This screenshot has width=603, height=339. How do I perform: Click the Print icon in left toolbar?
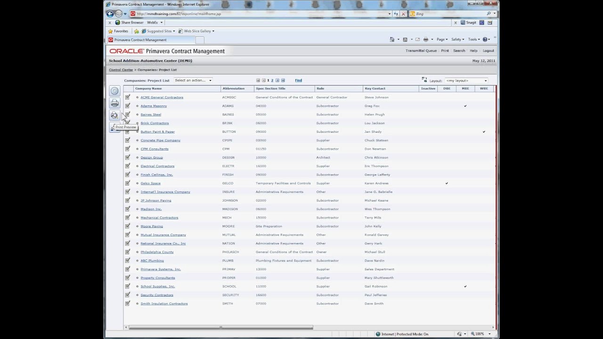coord(114,103)
